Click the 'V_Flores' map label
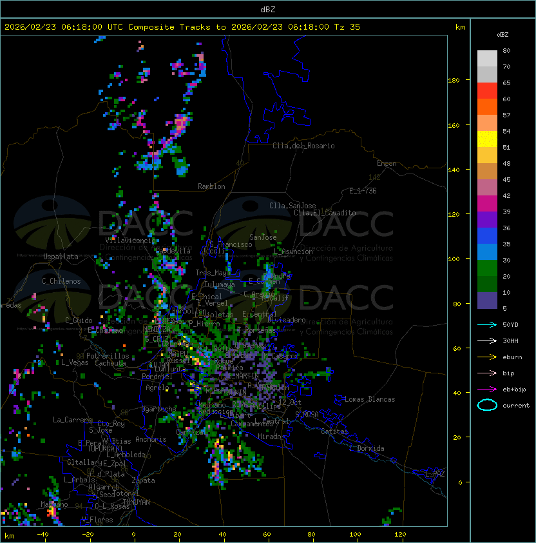Screen dimensions: 536x543 click(x=97, y=520)
